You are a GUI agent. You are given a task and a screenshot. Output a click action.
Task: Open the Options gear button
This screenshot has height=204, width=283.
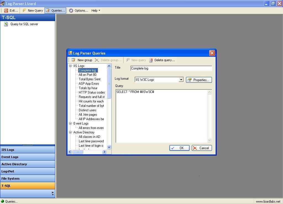click(79, 11)
